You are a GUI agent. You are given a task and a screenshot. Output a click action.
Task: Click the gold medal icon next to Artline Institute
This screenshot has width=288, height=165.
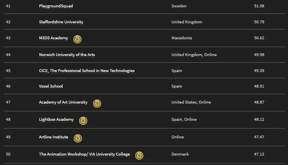(78, 138)
